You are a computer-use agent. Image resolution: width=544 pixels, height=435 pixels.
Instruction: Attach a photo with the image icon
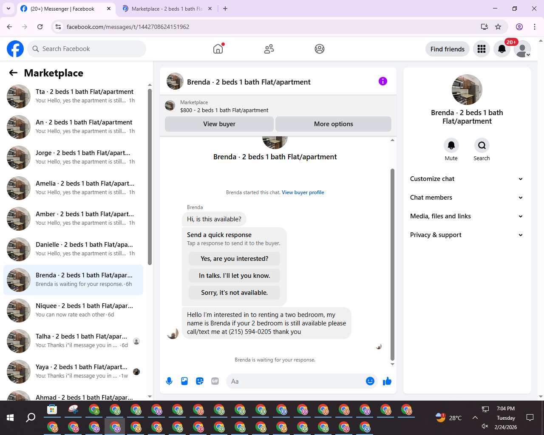[x=184, y=381]
